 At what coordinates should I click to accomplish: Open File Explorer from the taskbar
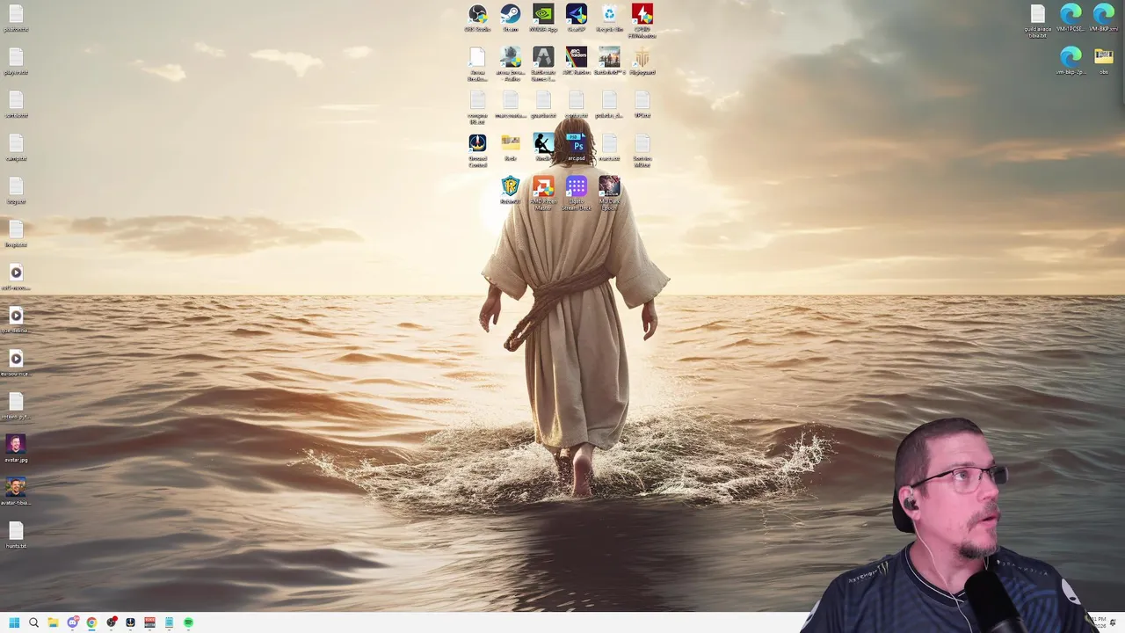coord(53,622)
